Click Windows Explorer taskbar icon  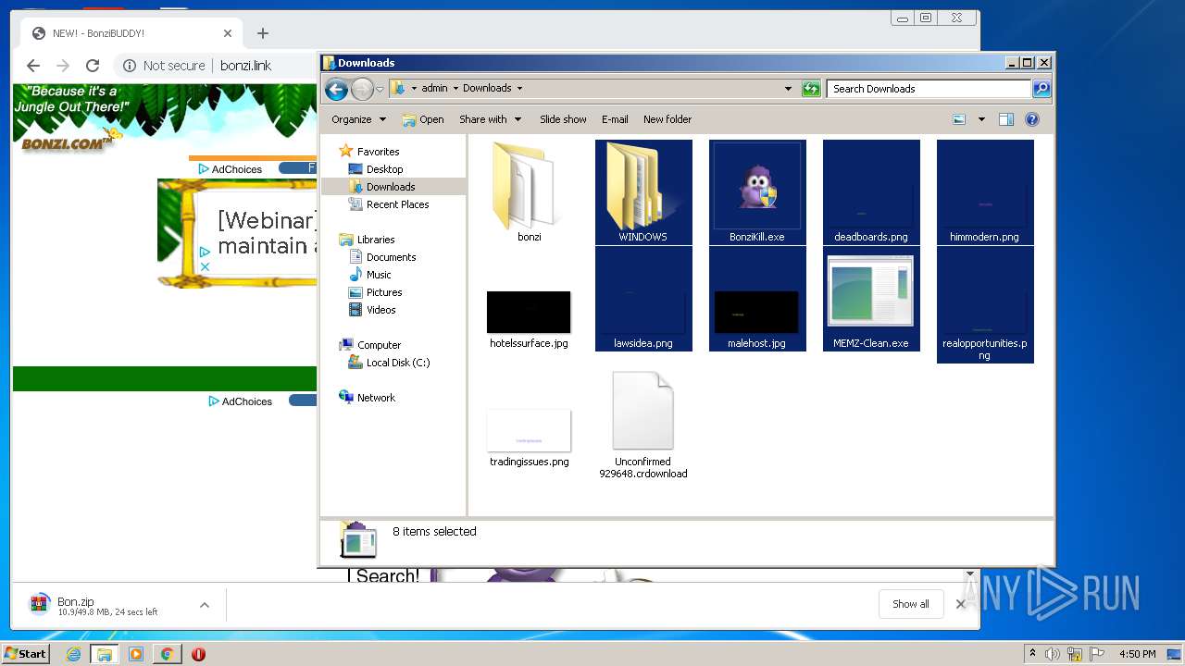tap(104, 654)
